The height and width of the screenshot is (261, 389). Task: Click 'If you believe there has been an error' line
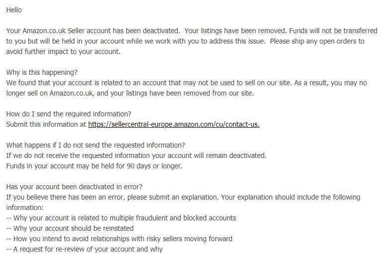[183, 197]
